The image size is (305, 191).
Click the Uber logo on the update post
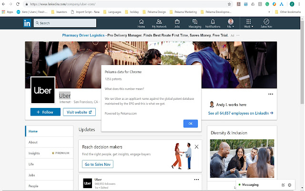tap(88, 183)
